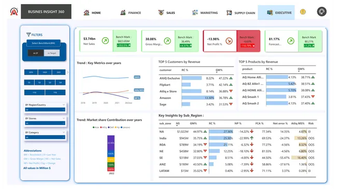Click India row green NP% up arrow
Viewport: 337px width, 189px height.
coord(251,138)
